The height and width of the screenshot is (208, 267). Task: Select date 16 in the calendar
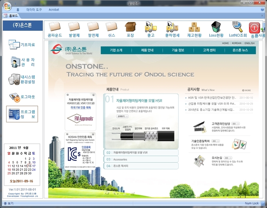30,166
